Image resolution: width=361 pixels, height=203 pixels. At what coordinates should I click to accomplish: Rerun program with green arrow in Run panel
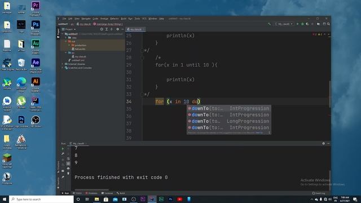pos(63,149)
